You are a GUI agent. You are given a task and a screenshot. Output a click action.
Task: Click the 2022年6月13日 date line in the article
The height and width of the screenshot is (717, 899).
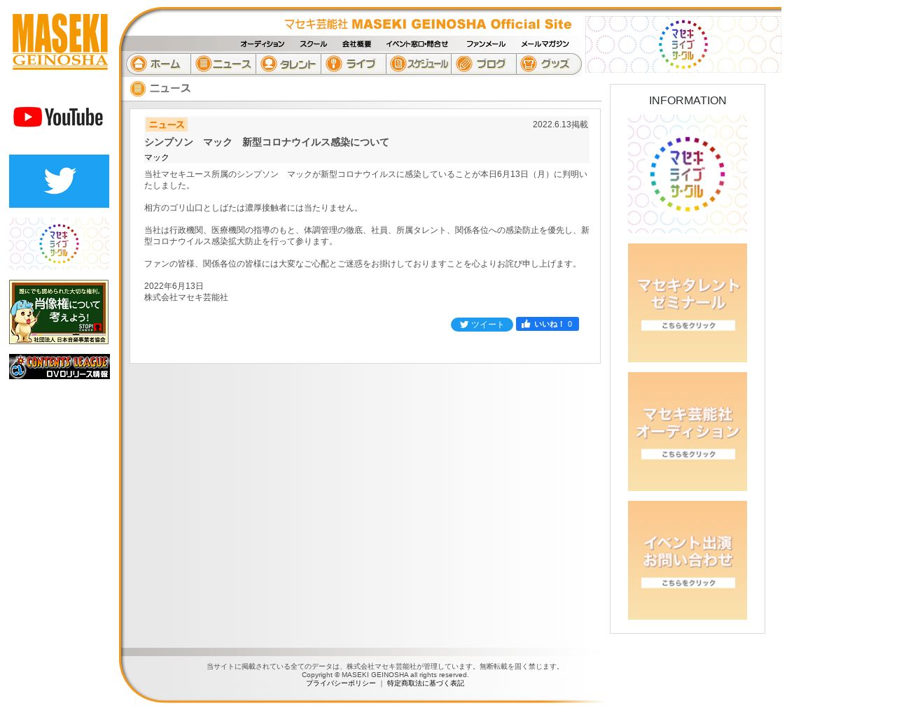(174, 286)
